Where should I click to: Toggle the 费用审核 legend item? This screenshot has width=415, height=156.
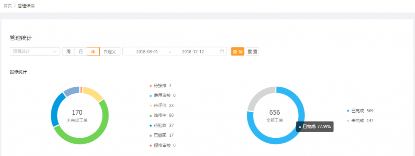click(163, 96)
